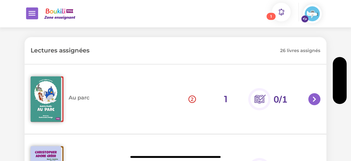Click the switch-profile arrows badge on avatar
351x161 pixels.
coord(304,19)
